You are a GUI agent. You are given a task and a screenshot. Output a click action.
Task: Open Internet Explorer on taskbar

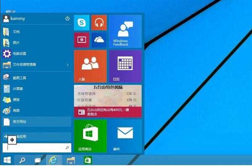click(53, 160)
